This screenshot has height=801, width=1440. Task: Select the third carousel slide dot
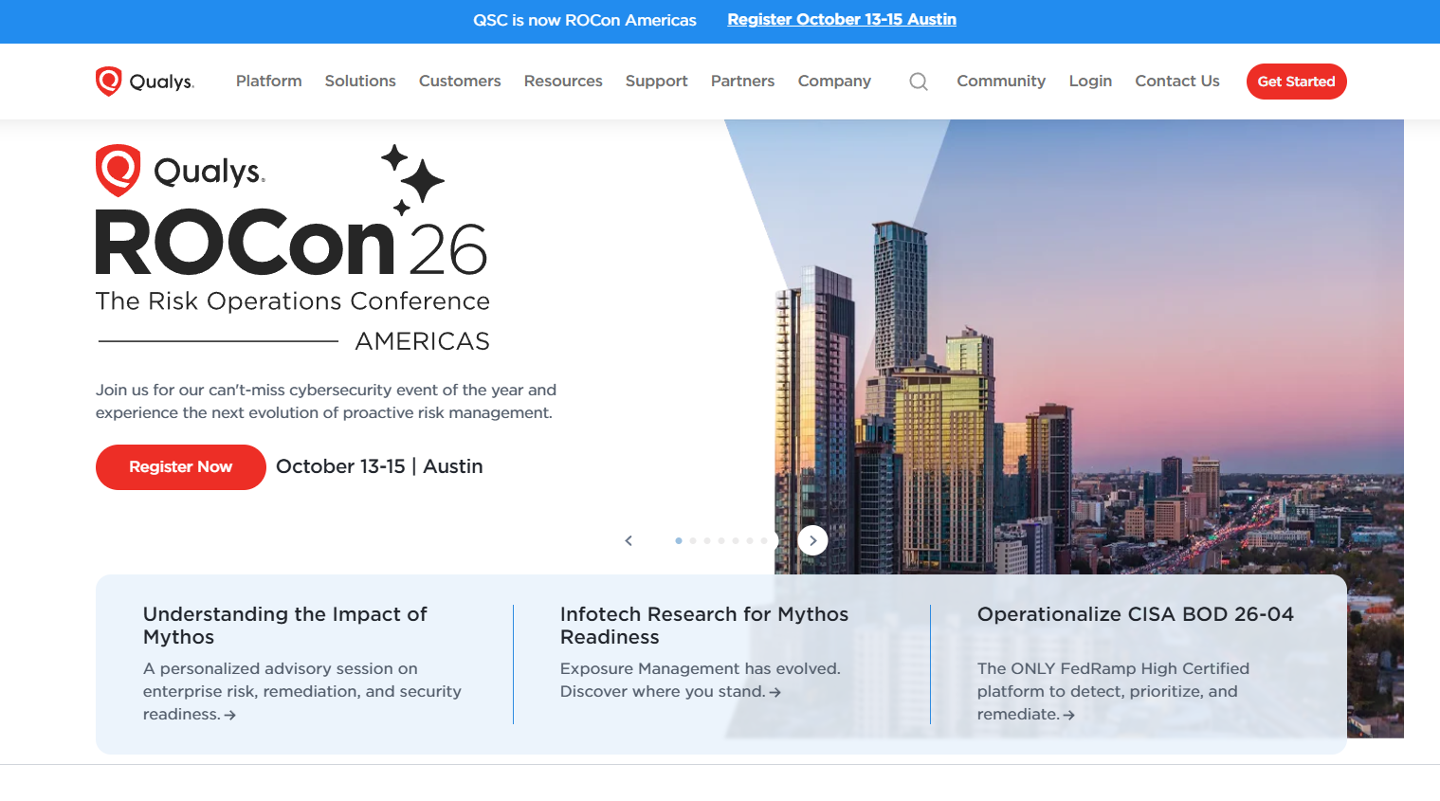(707, 540)
